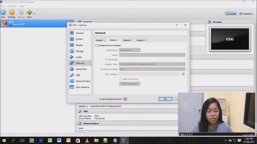Open the Windows Start menu
257x144 pixels.
tap(4, 140)
